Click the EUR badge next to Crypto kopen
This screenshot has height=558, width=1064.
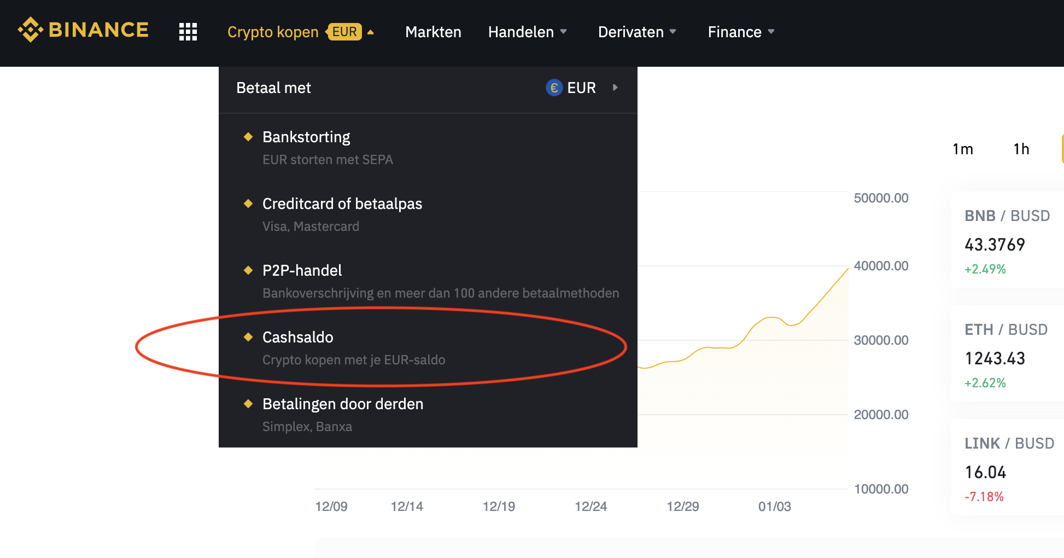tap(344, 32)
